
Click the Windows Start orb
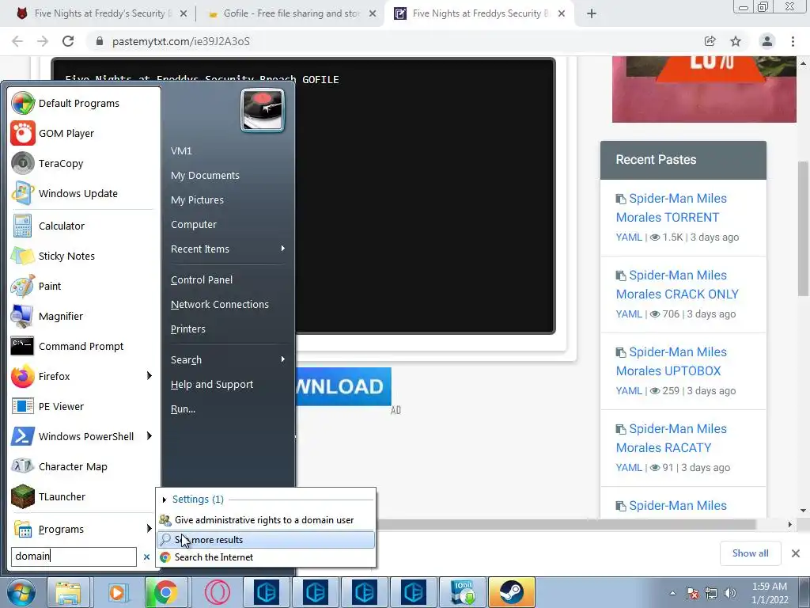21,592
